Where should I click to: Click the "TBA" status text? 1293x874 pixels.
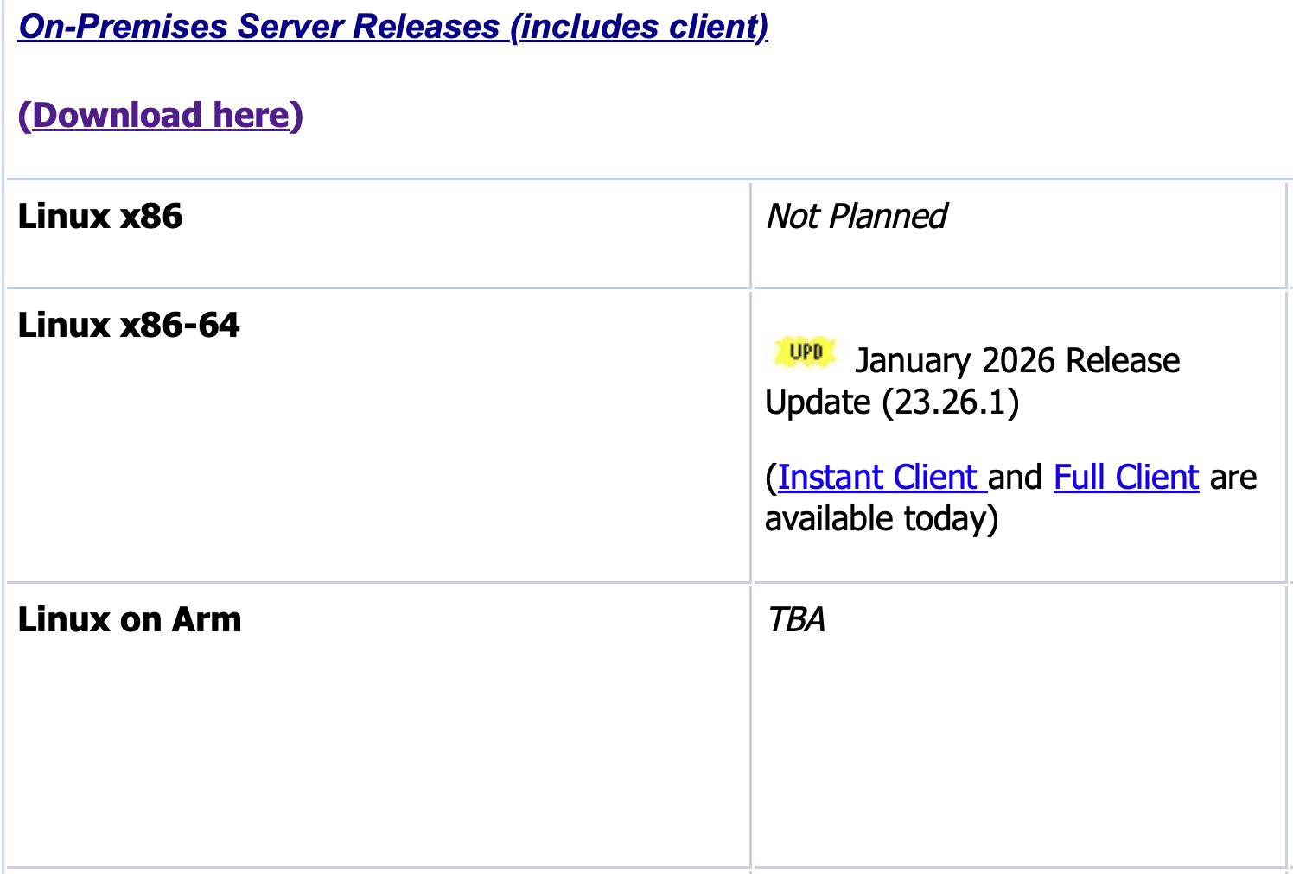pyautogui.click(x=796, y=619)
